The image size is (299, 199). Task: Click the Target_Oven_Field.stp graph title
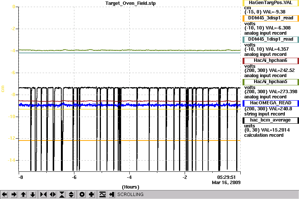[130, 3]
